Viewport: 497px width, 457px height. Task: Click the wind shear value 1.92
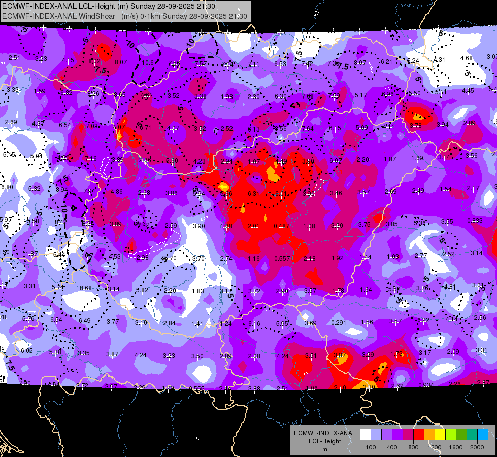point(338,258)
